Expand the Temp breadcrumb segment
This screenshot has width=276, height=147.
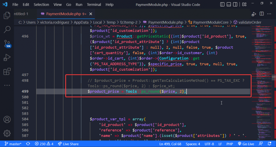[111, 22]
